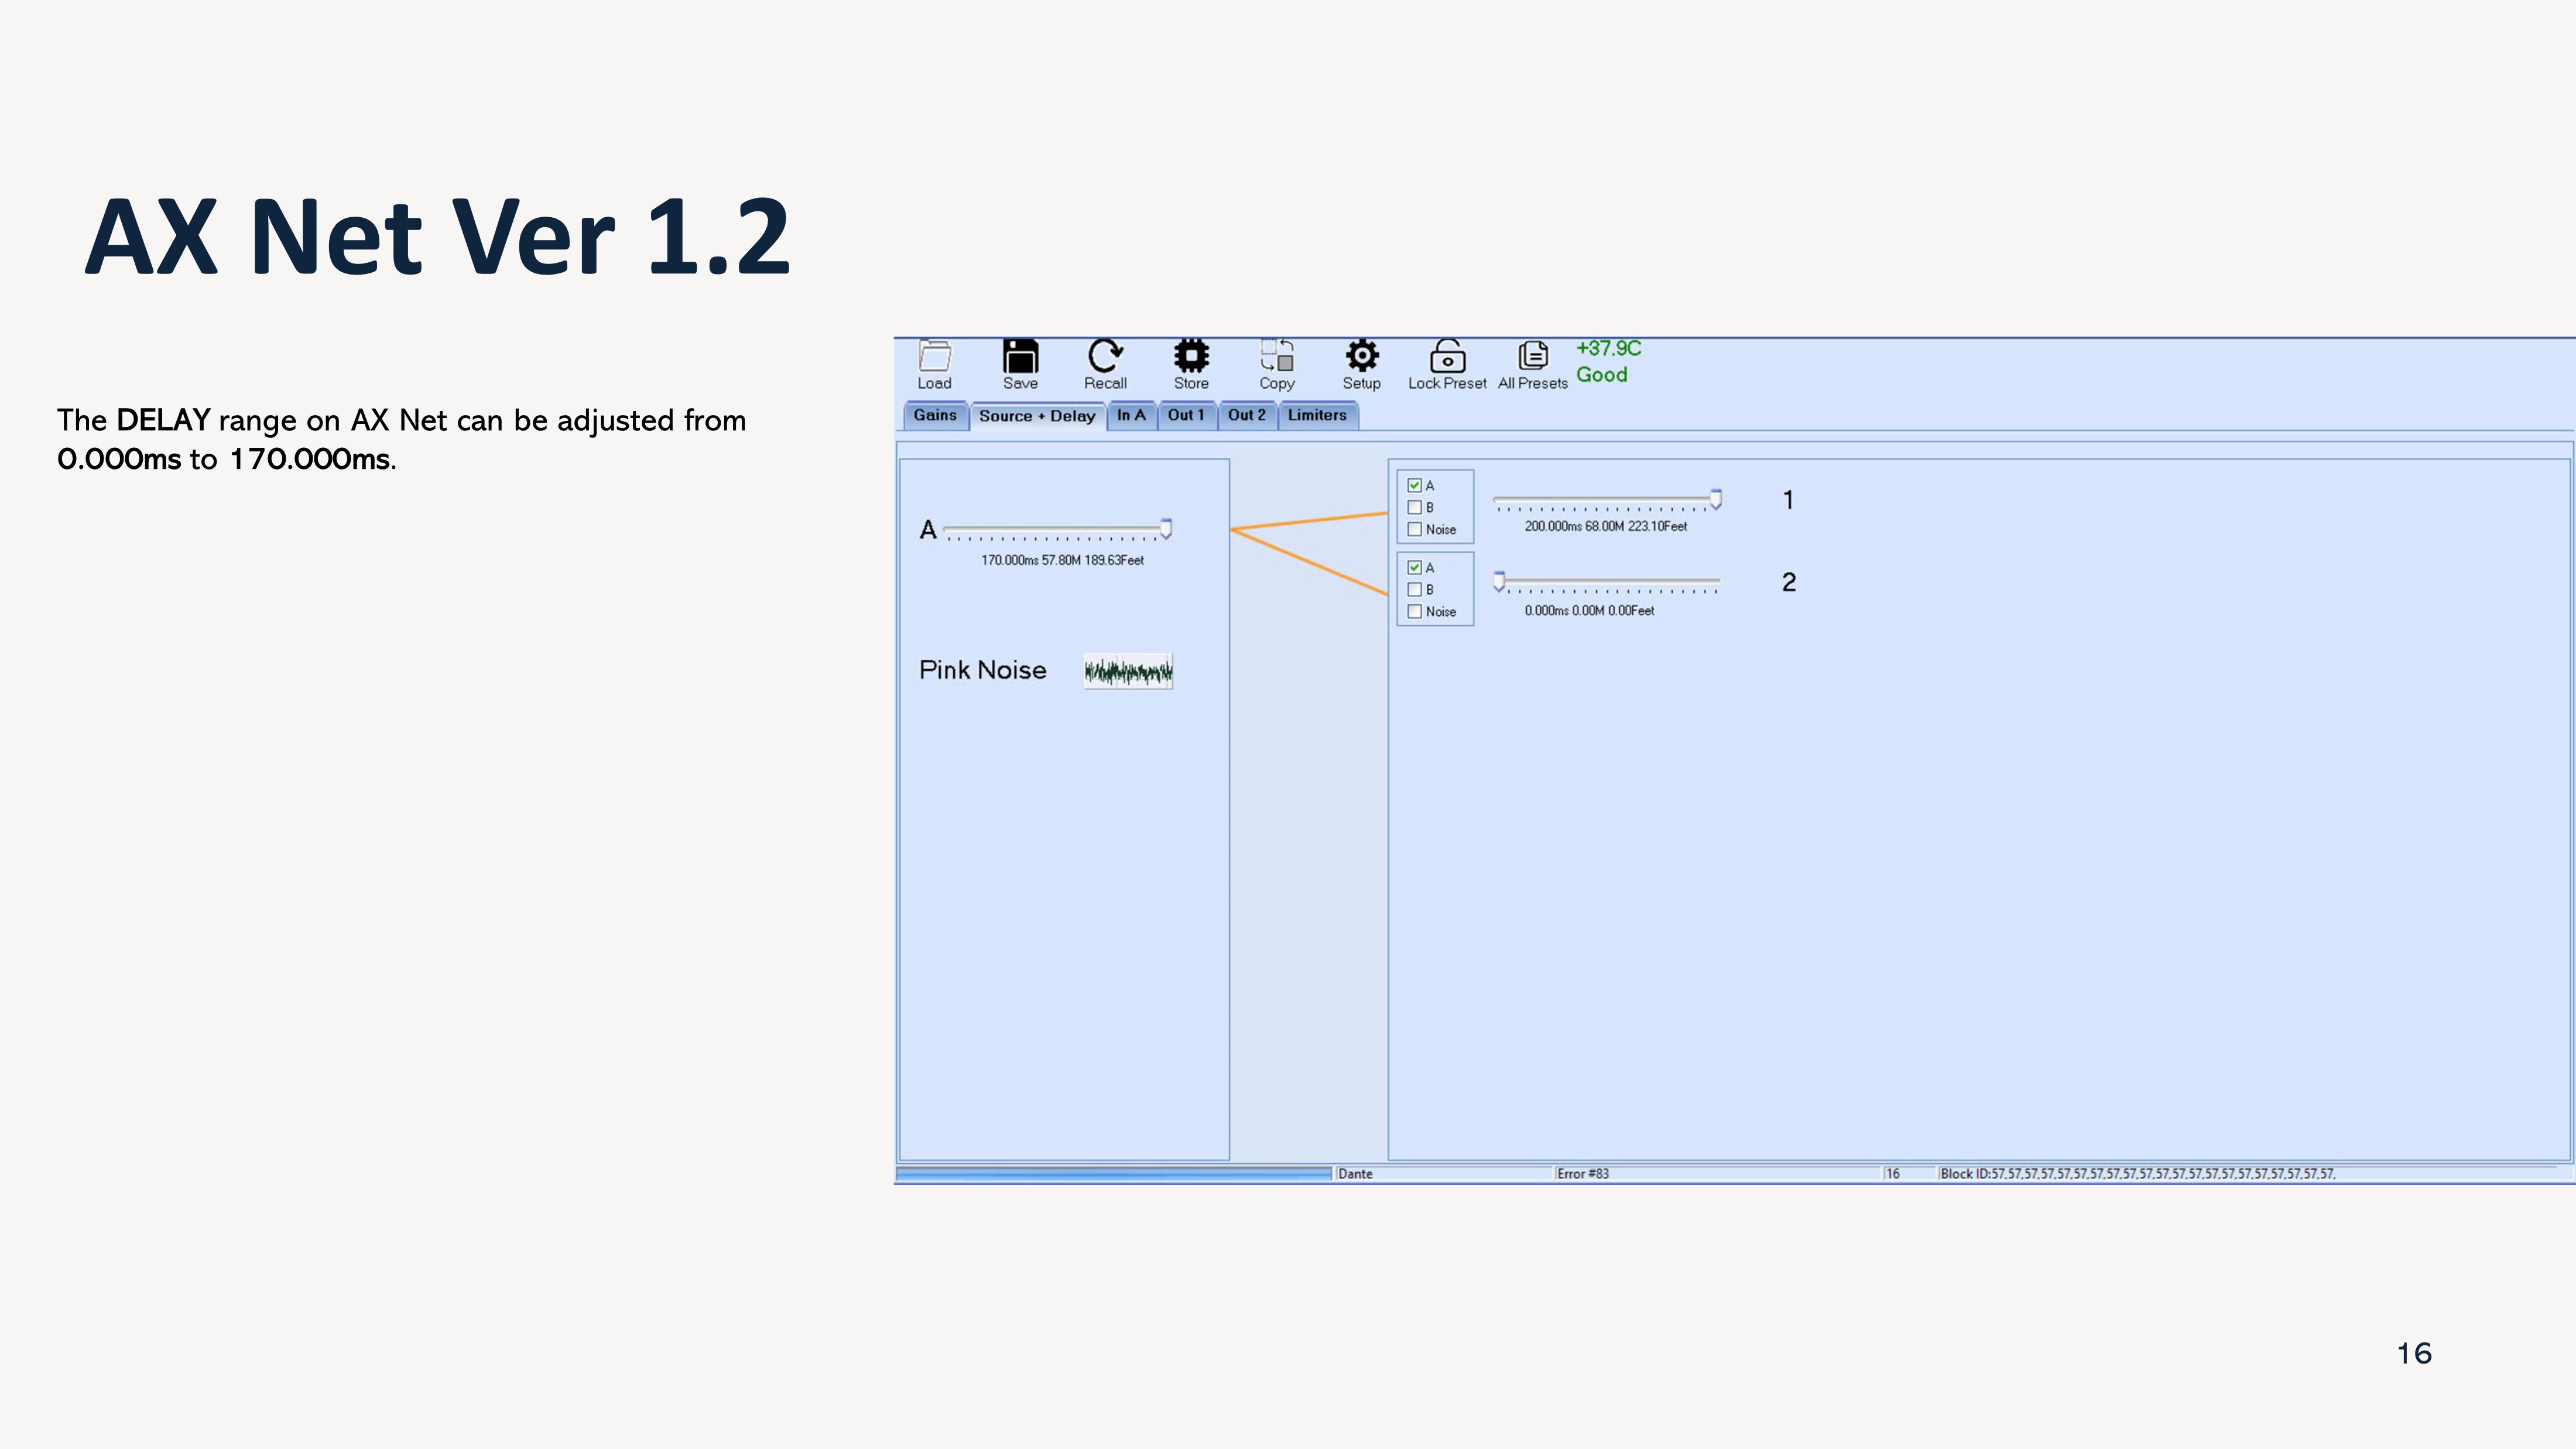
Task: Click the Pink Noise waveform display
Action: click(x=1129, y=669)
